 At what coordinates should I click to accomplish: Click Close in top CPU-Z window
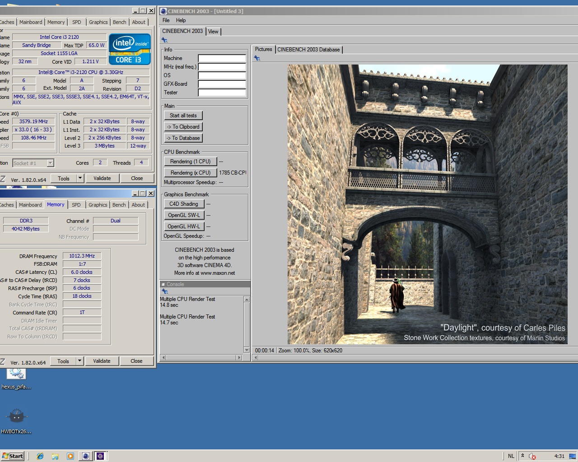coord(137,178)
